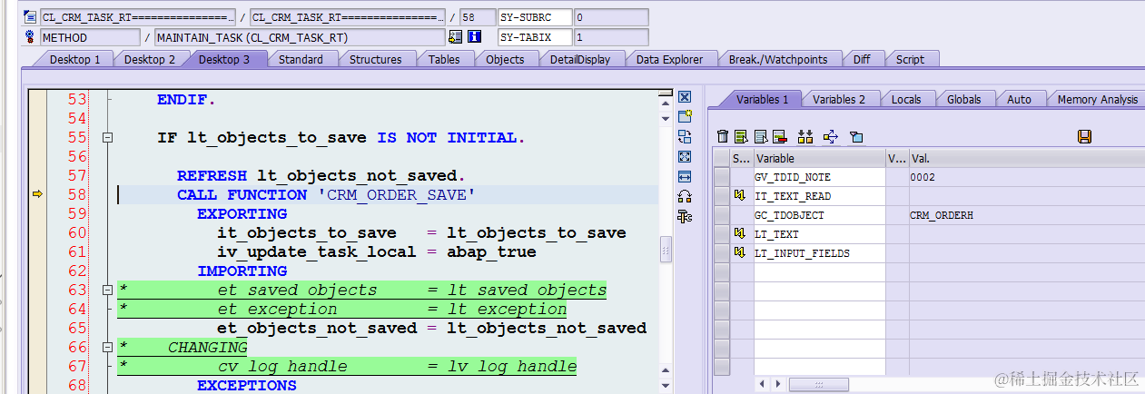Click the breakpoint column at line 57
The height and width of the screenshot is (394, 1145).
[x=37, y=175]
